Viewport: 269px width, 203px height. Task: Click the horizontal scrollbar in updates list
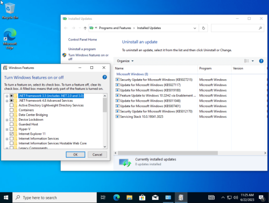[x=168, y=153]
